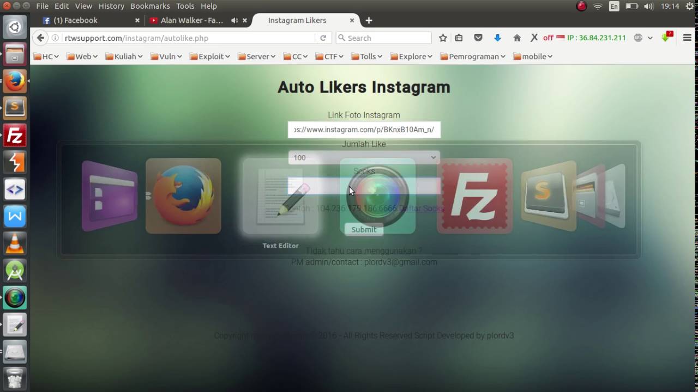The height and width of the screenshot is (392, 698).
Task: Expand the Pemrograman bookmarks folder
Action: 473,56
